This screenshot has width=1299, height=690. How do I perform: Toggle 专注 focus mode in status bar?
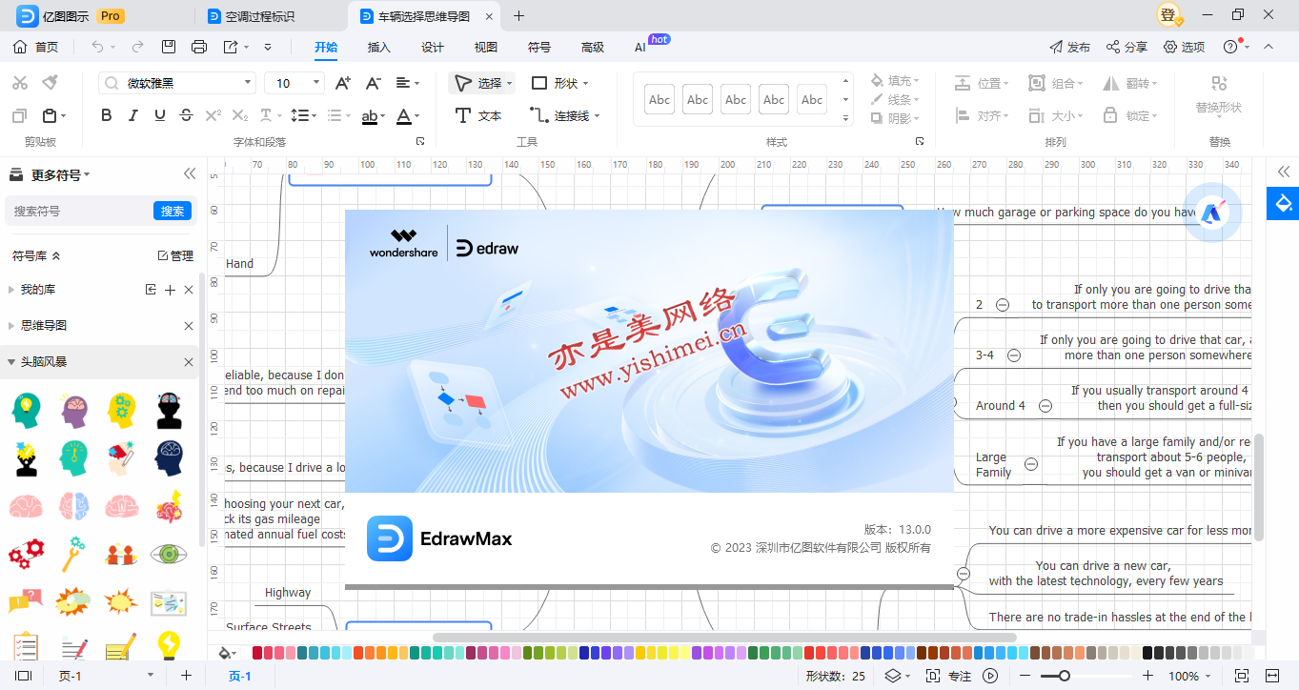click(949, 676)
